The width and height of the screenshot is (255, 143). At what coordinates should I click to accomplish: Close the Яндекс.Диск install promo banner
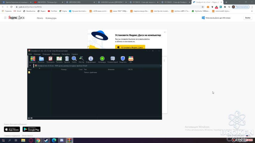point(165,32)
